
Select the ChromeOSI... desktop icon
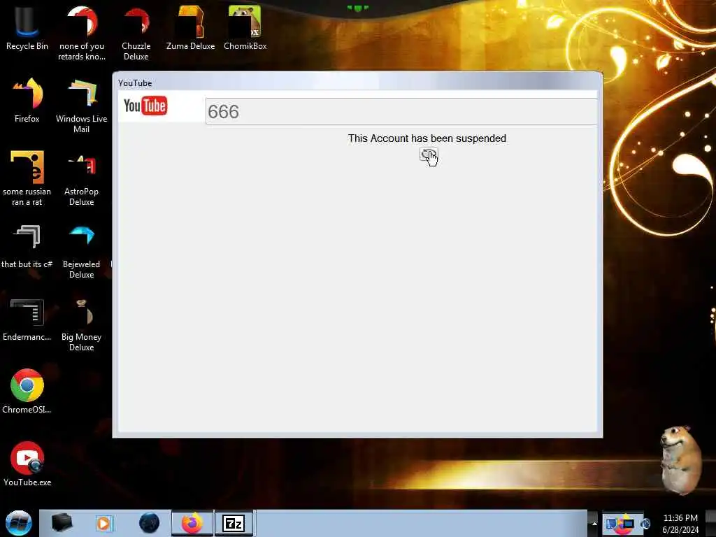pos(27,391)
